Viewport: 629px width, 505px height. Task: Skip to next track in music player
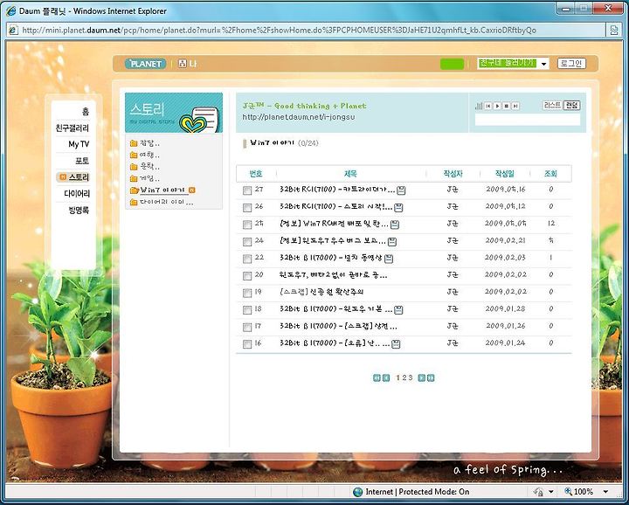tap(516, 106)
